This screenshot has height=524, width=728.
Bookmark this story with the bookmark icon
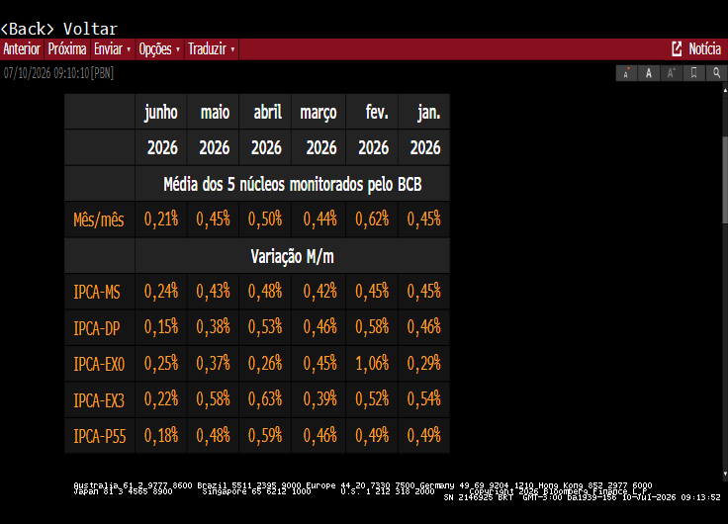coord(694,73)
